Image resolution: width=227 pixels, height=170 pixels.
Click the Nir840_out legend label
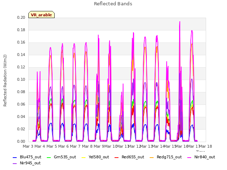pyautogui.click(x=205, y=157)
